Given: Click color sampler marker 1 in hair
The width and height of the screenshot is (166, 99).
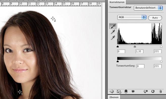Looking at the screenshot, I should [20, 92].
